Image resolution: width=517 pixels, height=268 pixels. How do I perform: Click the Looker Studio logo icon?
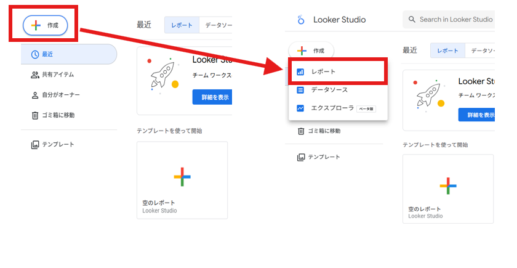click(x=301, y=20)
